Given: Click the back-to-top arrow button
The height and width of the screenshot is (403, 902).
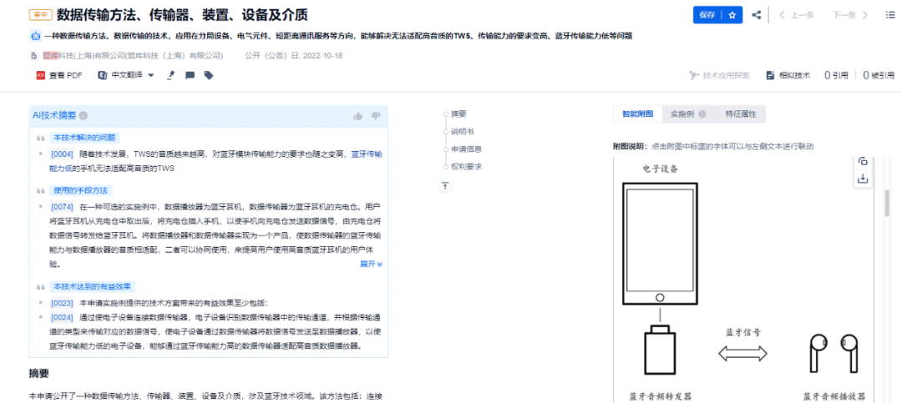Looking at the screenshot, I should (445, 186).
